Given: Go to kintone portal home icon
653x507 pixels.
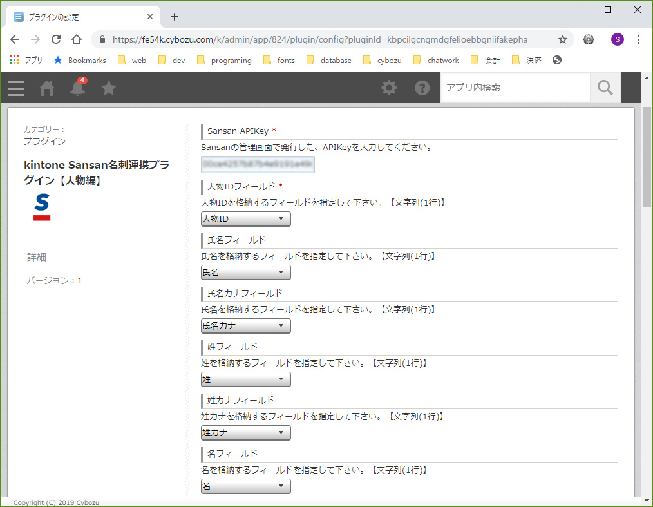Looking at the screenshot, I should 46,88.
